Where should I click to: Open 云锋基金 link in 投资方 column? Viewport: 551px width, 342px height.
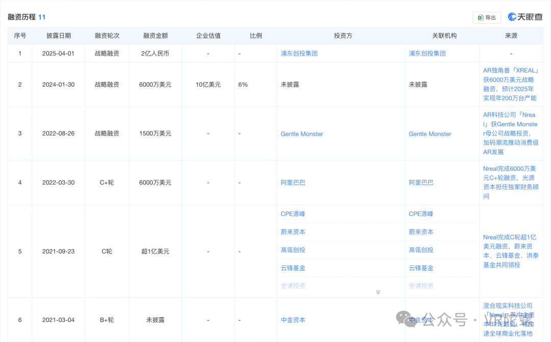click(293, 268)
